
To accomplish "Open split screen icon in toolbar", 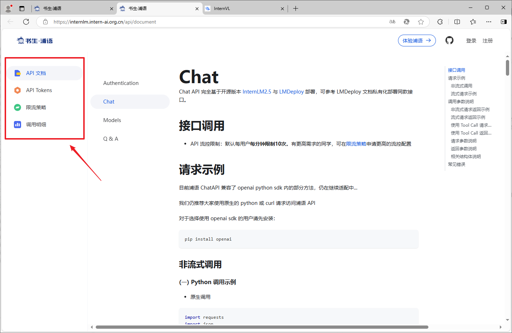I will (457, 22).
